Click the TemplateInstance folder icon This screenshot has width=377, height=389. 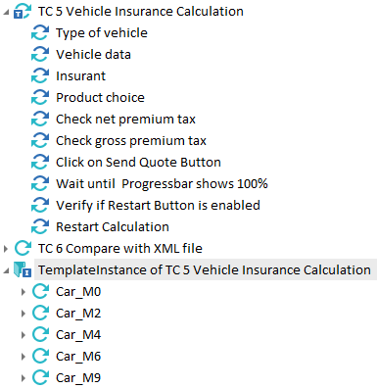pos(23,270)
